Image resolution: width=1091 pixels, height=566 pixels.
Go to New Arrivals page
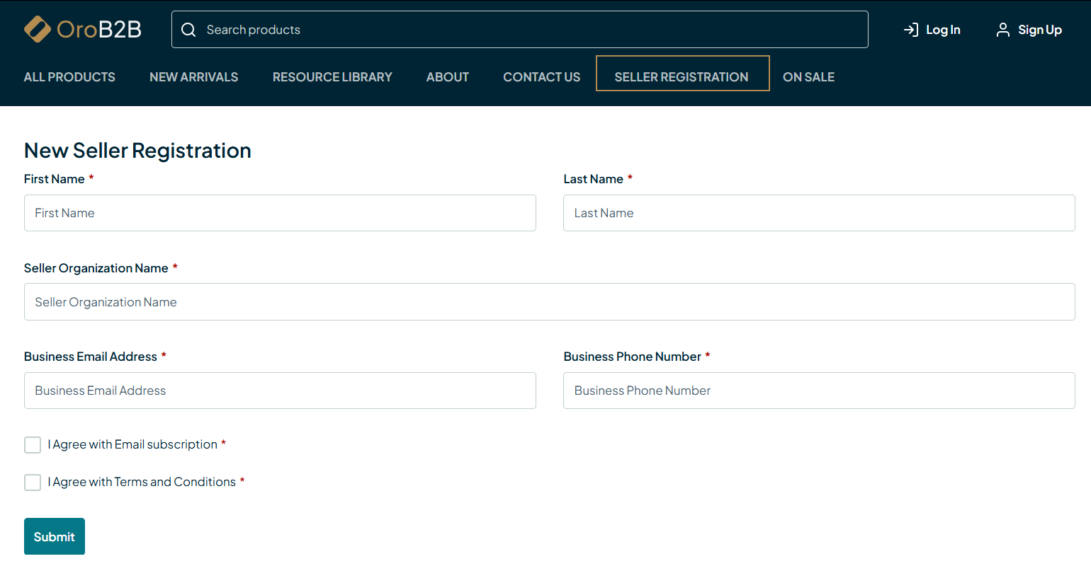click(193, 77)
